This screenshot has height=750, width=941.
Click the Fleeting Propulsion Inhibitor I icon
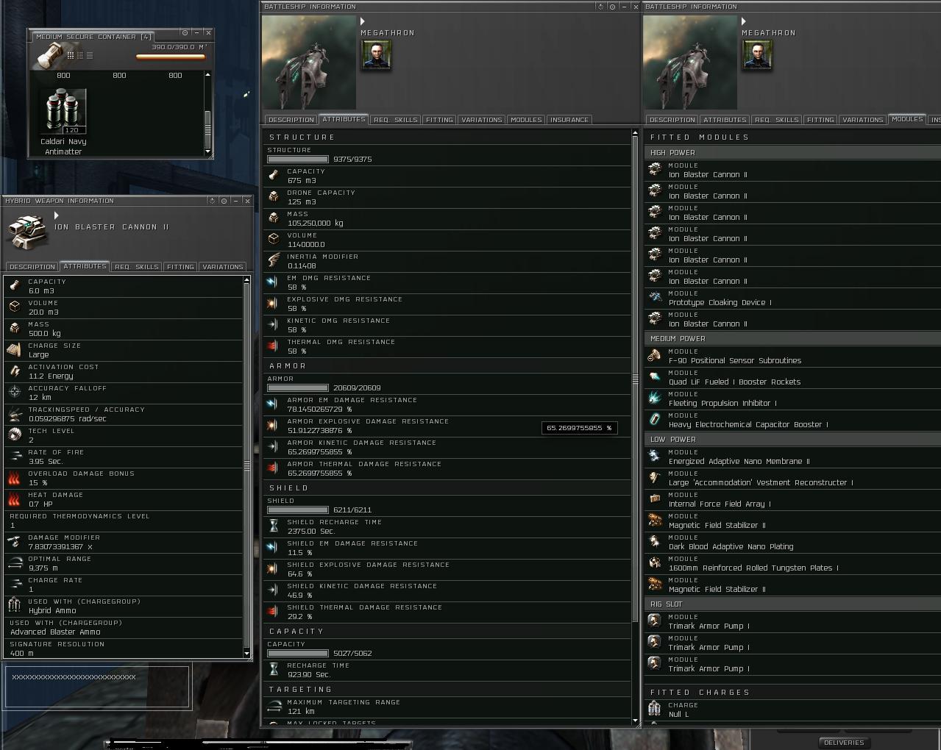coord(655,398)
